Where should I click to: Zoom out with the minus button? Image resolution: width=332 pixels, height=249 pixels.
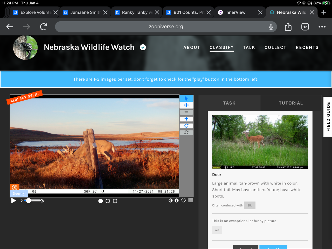(x=186, y=112)
